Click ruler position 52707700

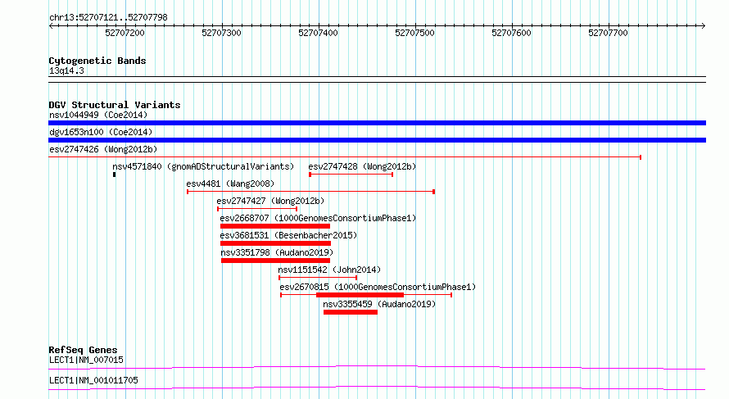[608, 33]
